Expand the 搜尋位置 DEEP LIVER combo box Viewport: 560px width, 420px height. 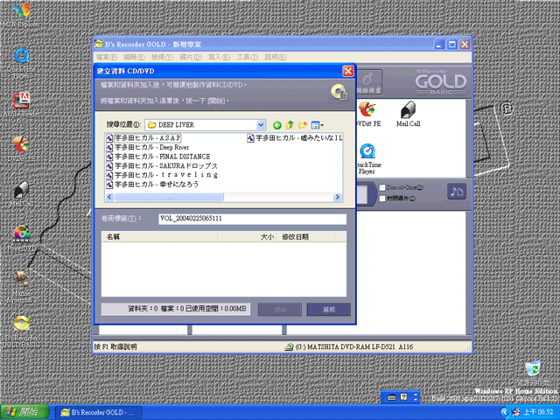(x=261, y=125)
